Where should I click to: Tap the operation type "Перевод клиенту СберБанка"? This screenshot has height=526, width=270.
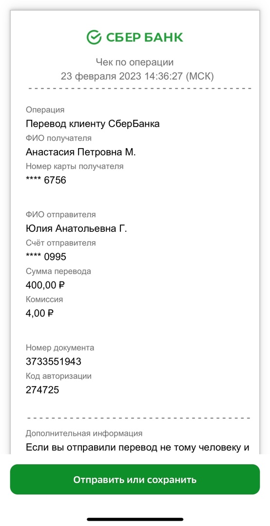93,124
